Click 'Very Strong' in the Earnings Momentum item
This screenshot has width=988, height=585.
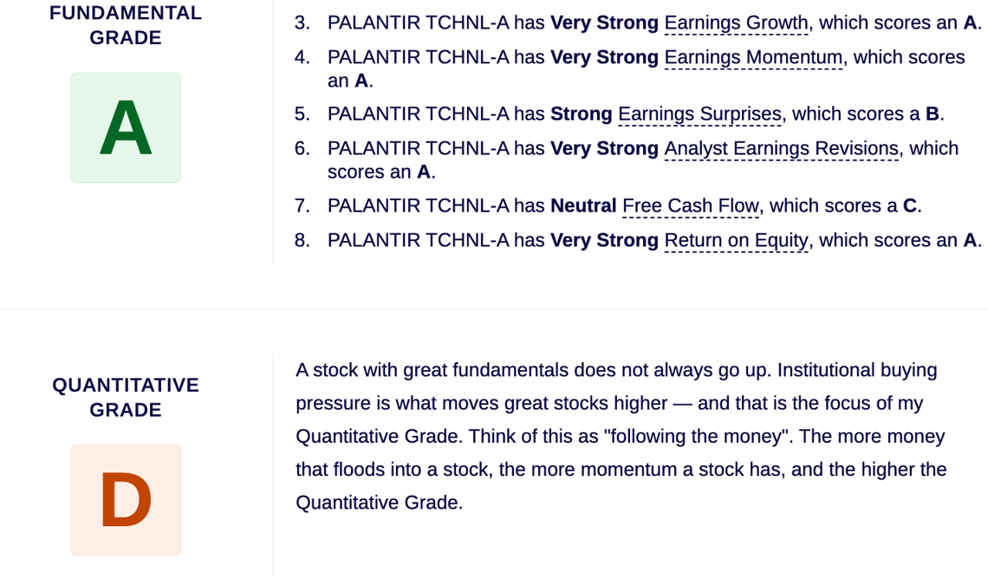click(604, 57)
